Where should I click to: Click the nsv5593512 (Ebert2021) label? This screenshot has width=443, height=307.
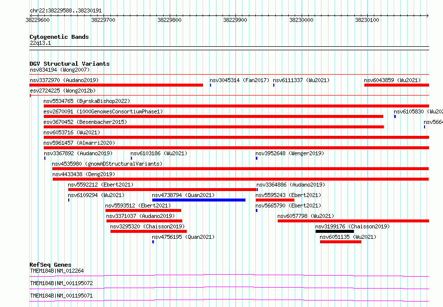click(x=138, y=205)
